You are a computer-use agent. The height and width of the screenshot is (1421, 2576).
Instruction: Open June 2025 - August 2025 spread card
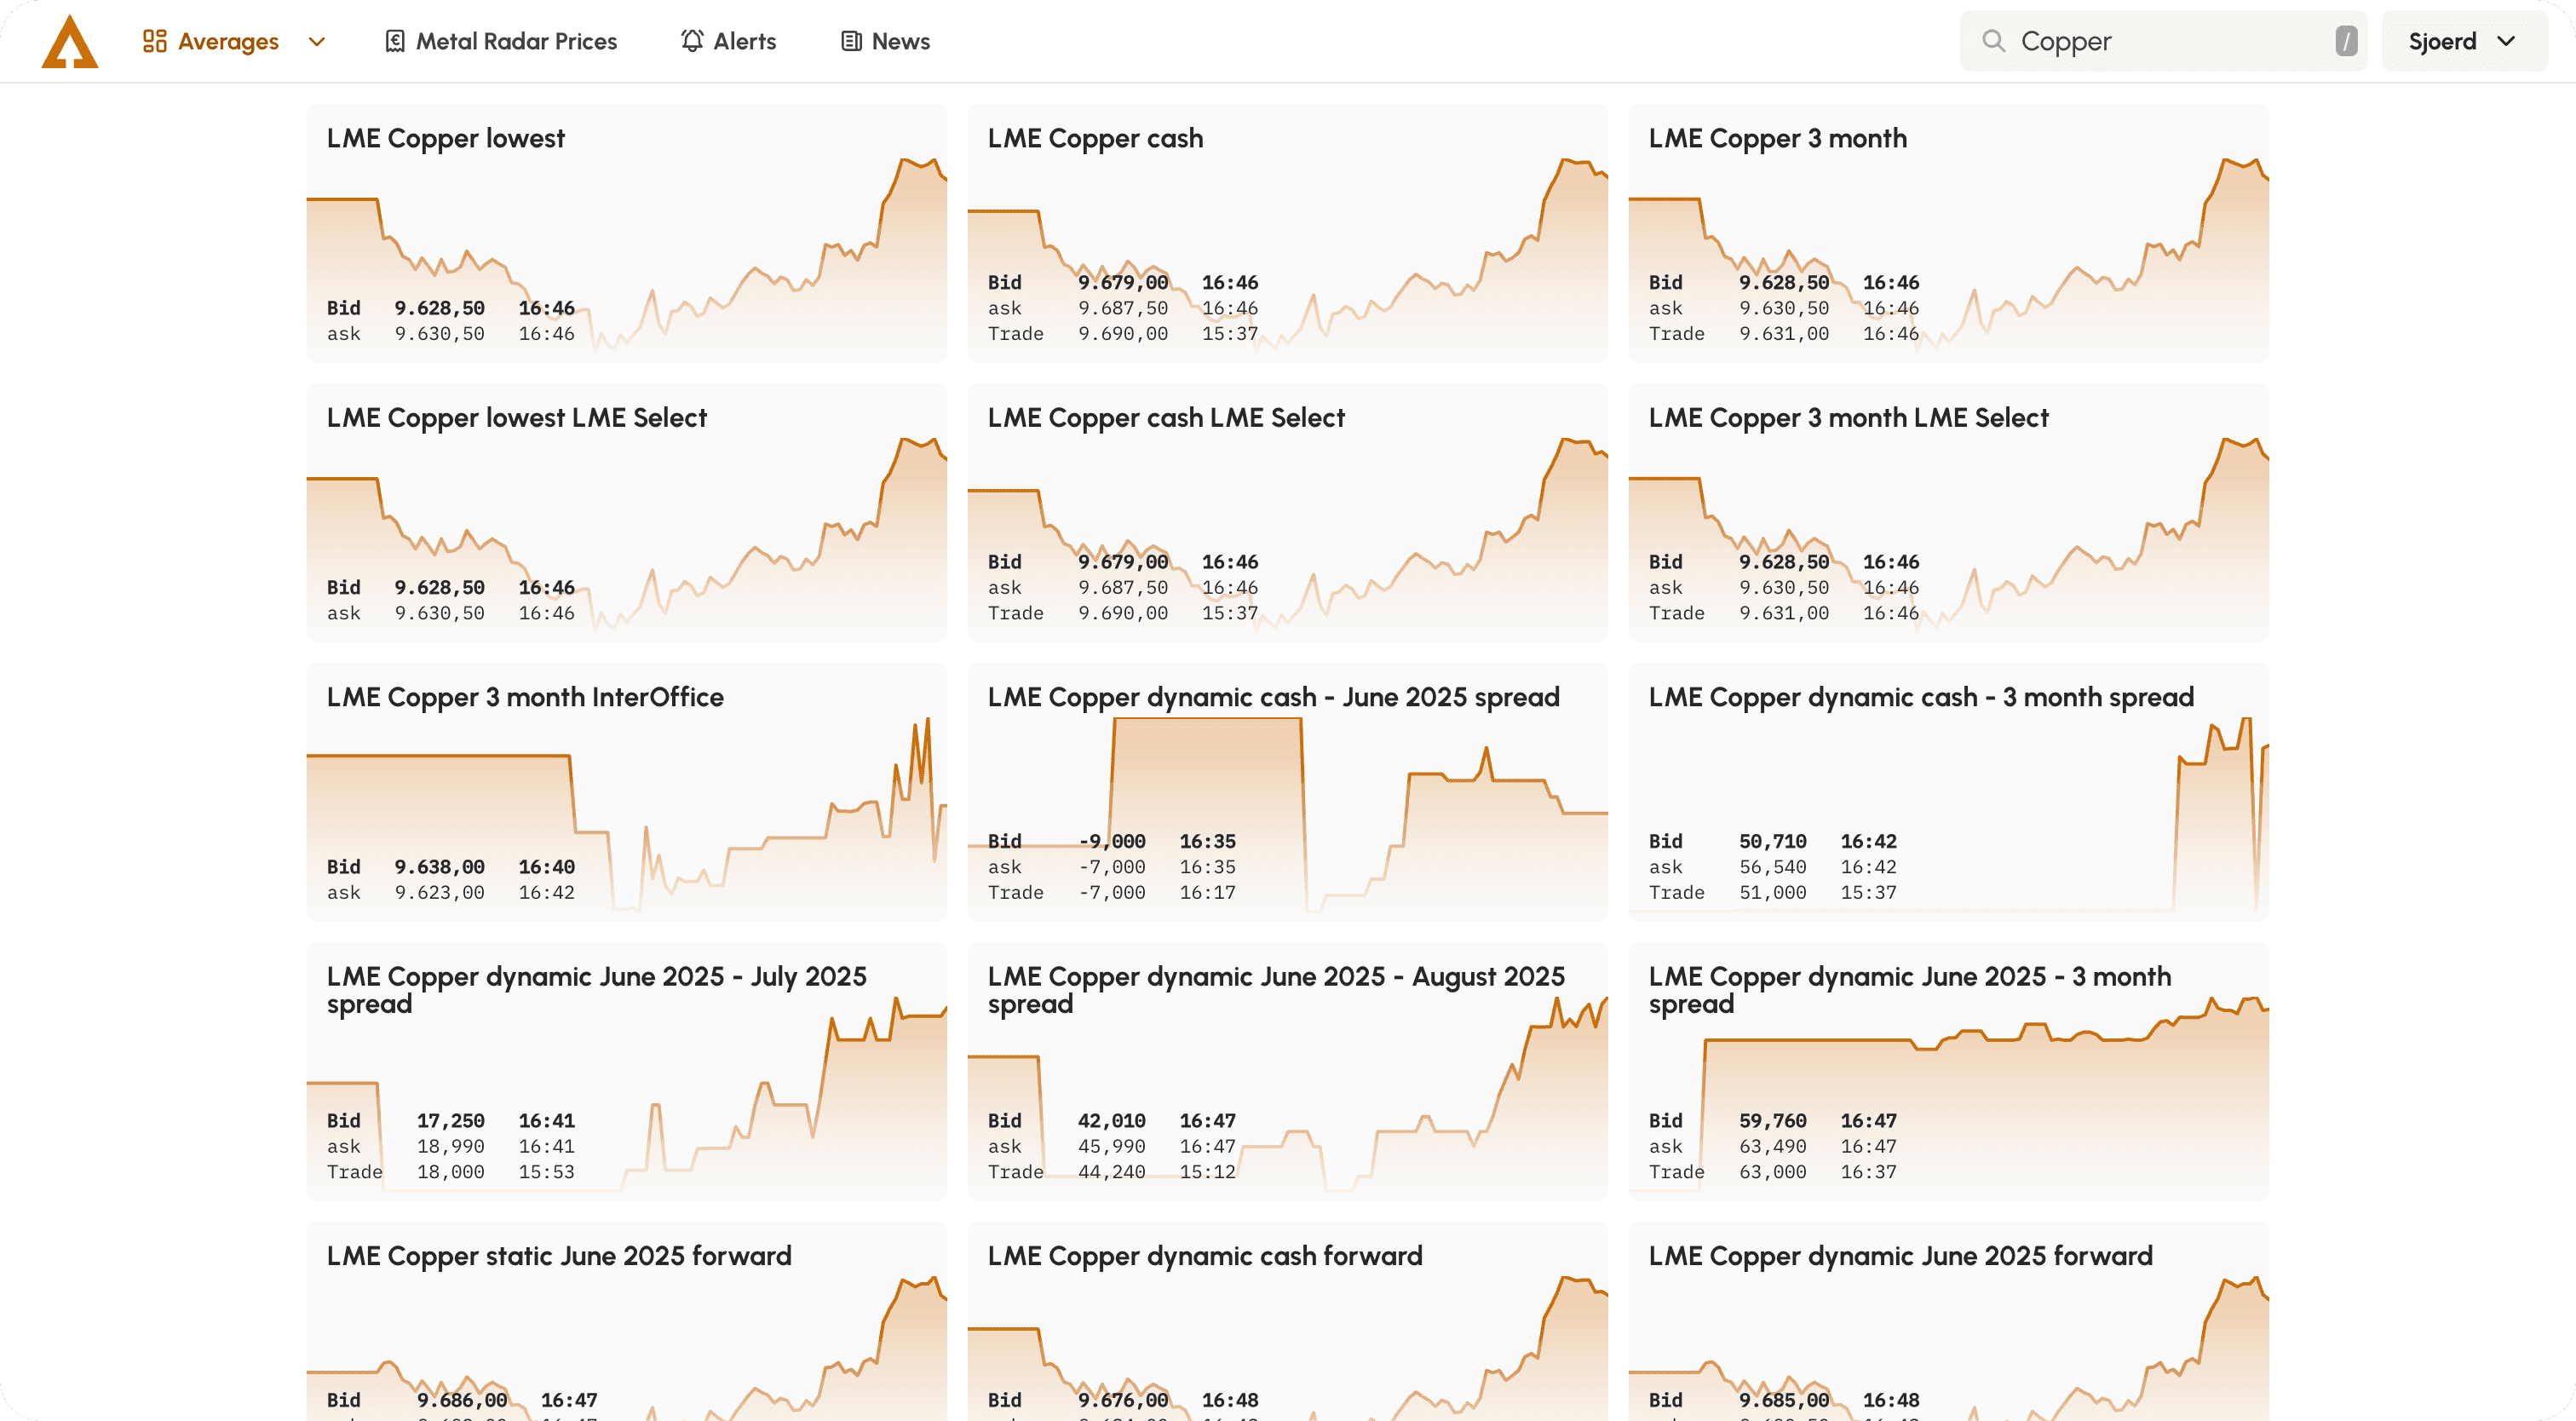pos(1288,1071)
